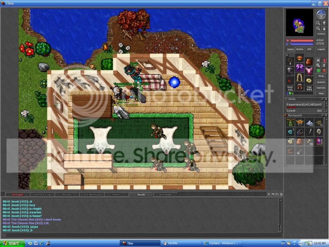Click the experience progress bar
This screenshot has width=329, height=247.
point(304,107)
